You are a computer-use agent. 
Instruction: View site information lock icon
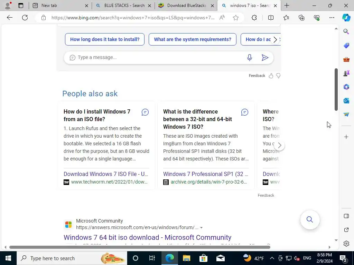tap(44, 18)
